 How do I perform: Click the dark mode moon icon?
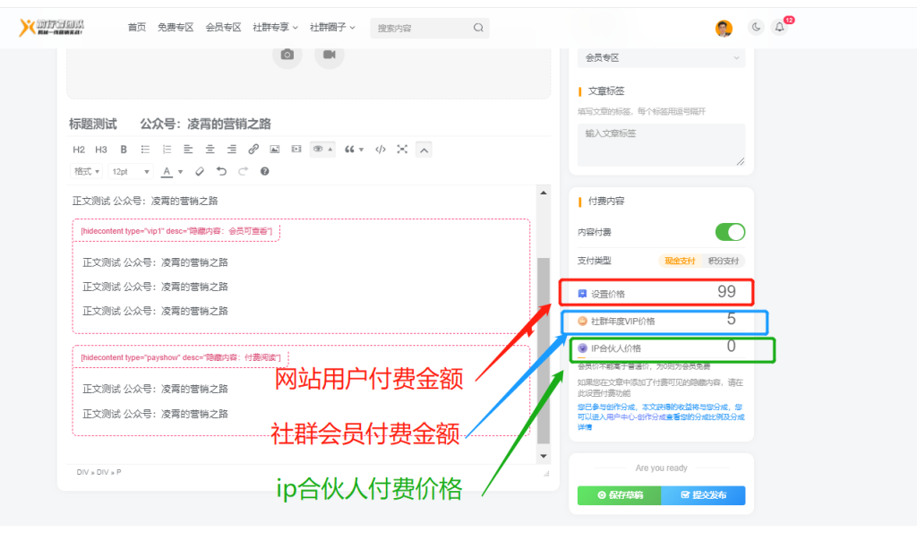756,27
